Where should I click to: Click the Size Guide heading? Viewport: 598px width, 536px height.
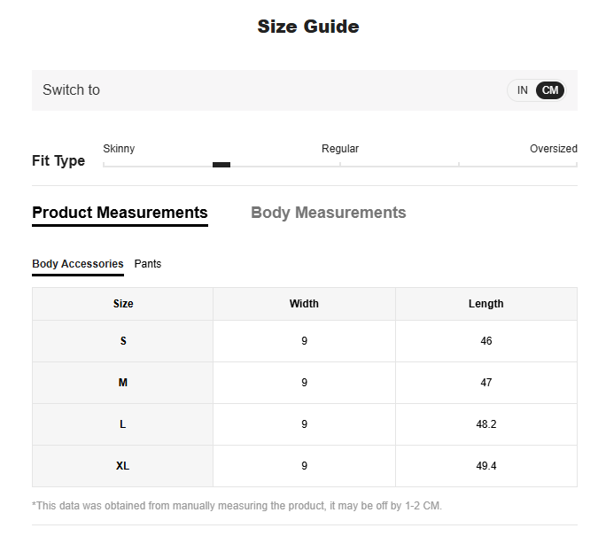point(308,27)
